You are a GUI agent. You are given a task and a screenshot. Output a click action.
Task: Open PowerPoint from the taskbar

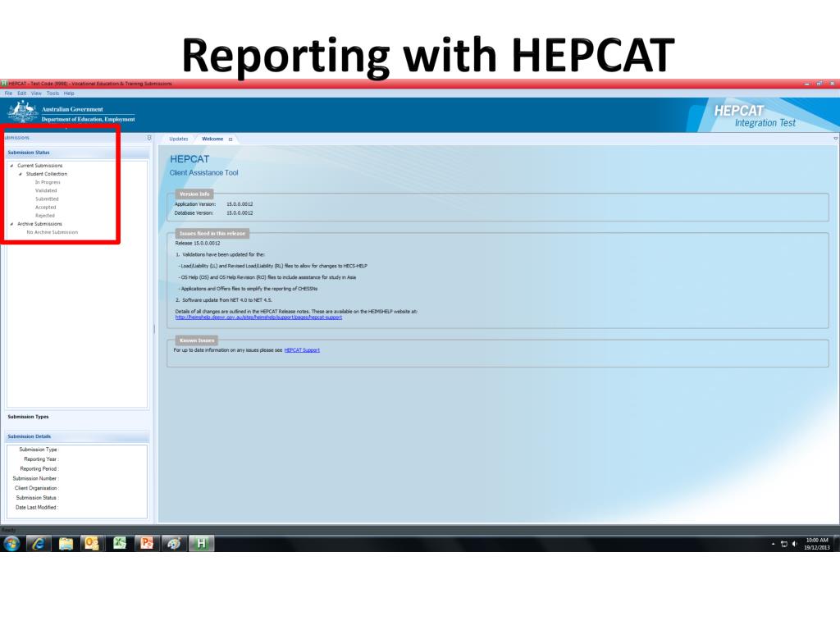point(147,543)
